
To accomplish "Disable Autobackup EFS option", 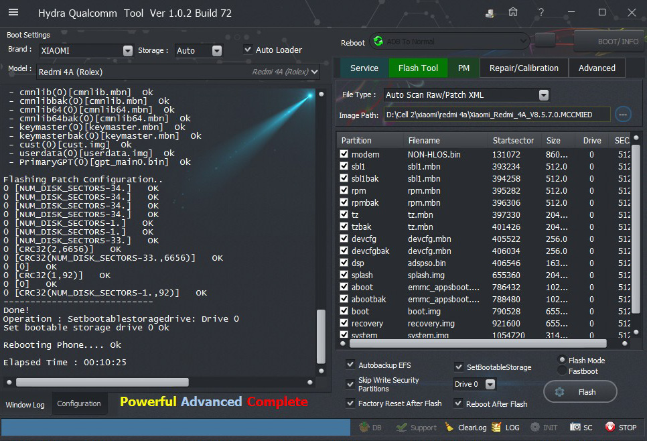I will (350, 365).
